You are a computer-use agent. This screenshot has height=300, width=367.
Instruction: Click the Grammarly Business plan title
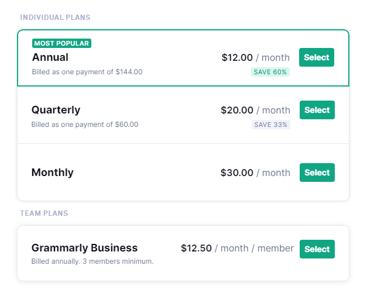click(x=84, y=248)
